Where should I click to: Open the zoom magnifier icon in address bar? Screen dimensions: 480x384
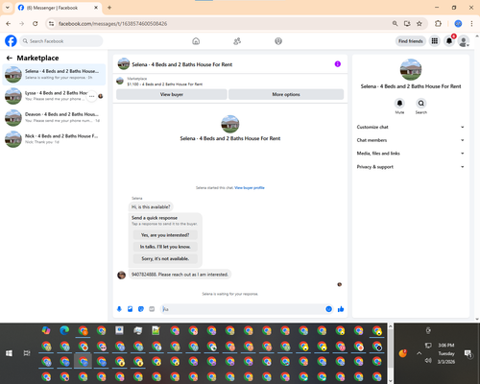coord(395,23)
